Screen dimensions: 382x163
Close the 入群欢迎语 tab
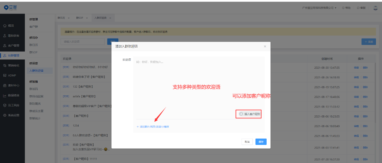tap(110, 18)
